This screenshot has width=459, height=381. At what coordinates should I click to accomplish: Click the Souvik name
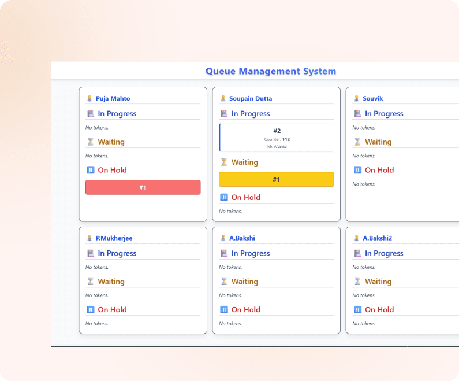tap(372, 98)
